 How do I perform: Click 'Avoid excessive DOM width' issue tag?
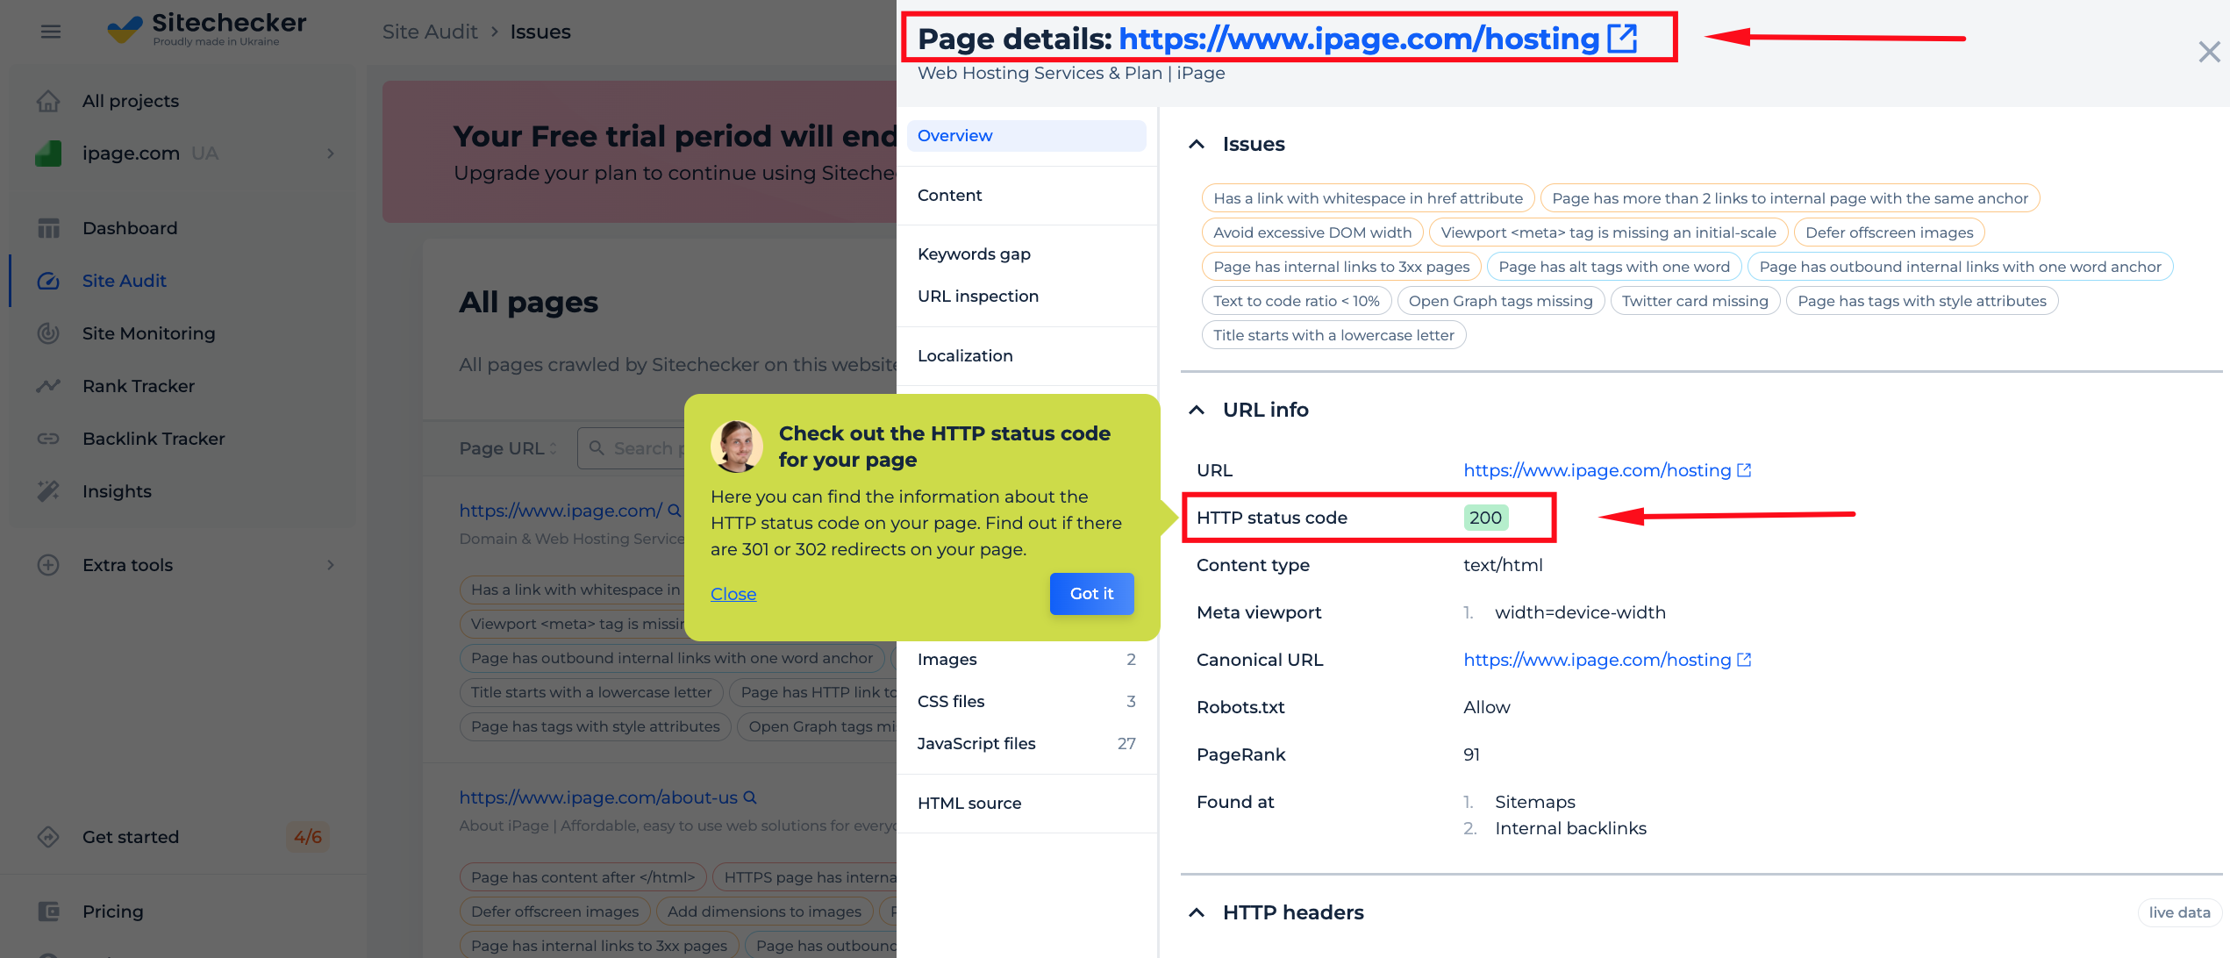tap(1312, 232)
